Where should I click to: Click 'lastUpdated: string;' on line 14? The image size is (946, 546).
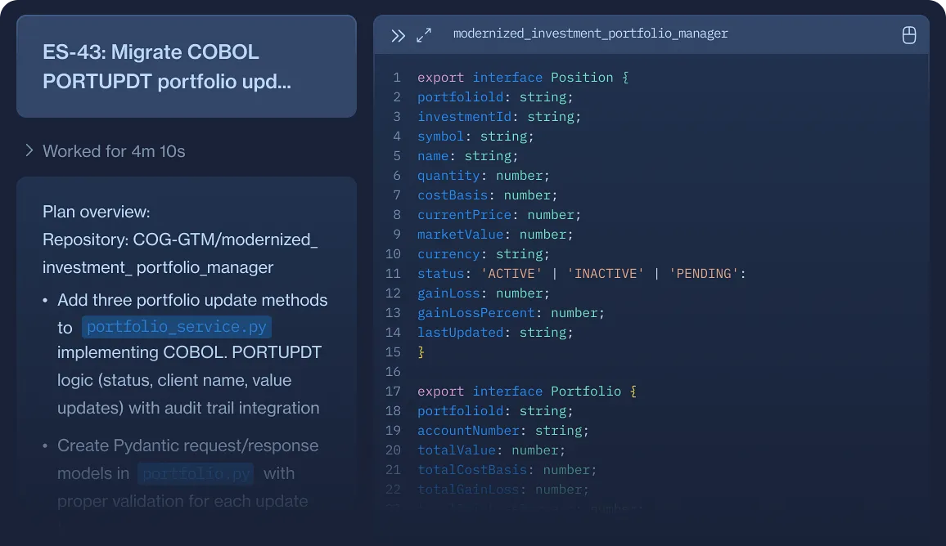pos(495,332)
